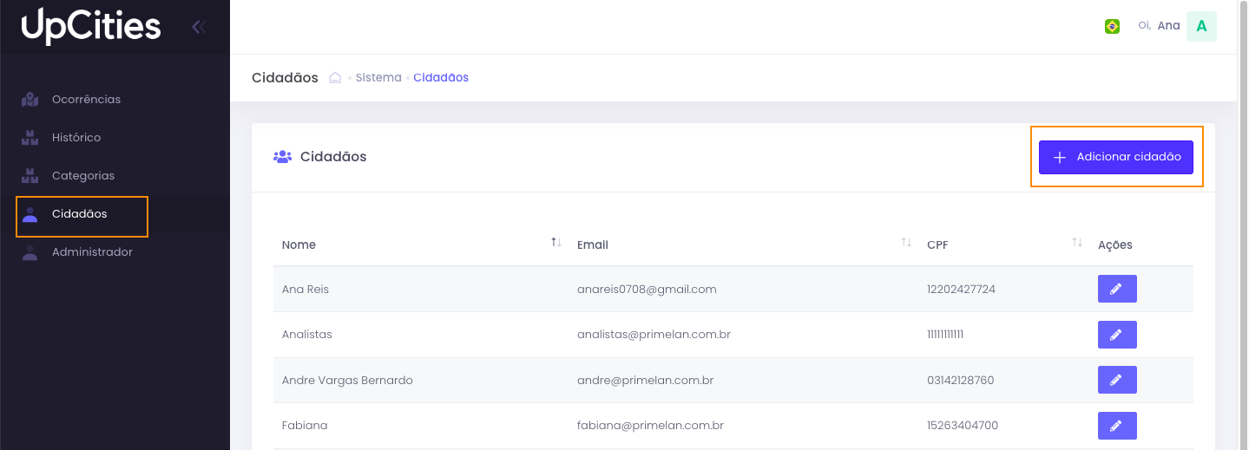Click email analistas@primelan.com.br
The image size is (1249, 450).
click(654, 335)
